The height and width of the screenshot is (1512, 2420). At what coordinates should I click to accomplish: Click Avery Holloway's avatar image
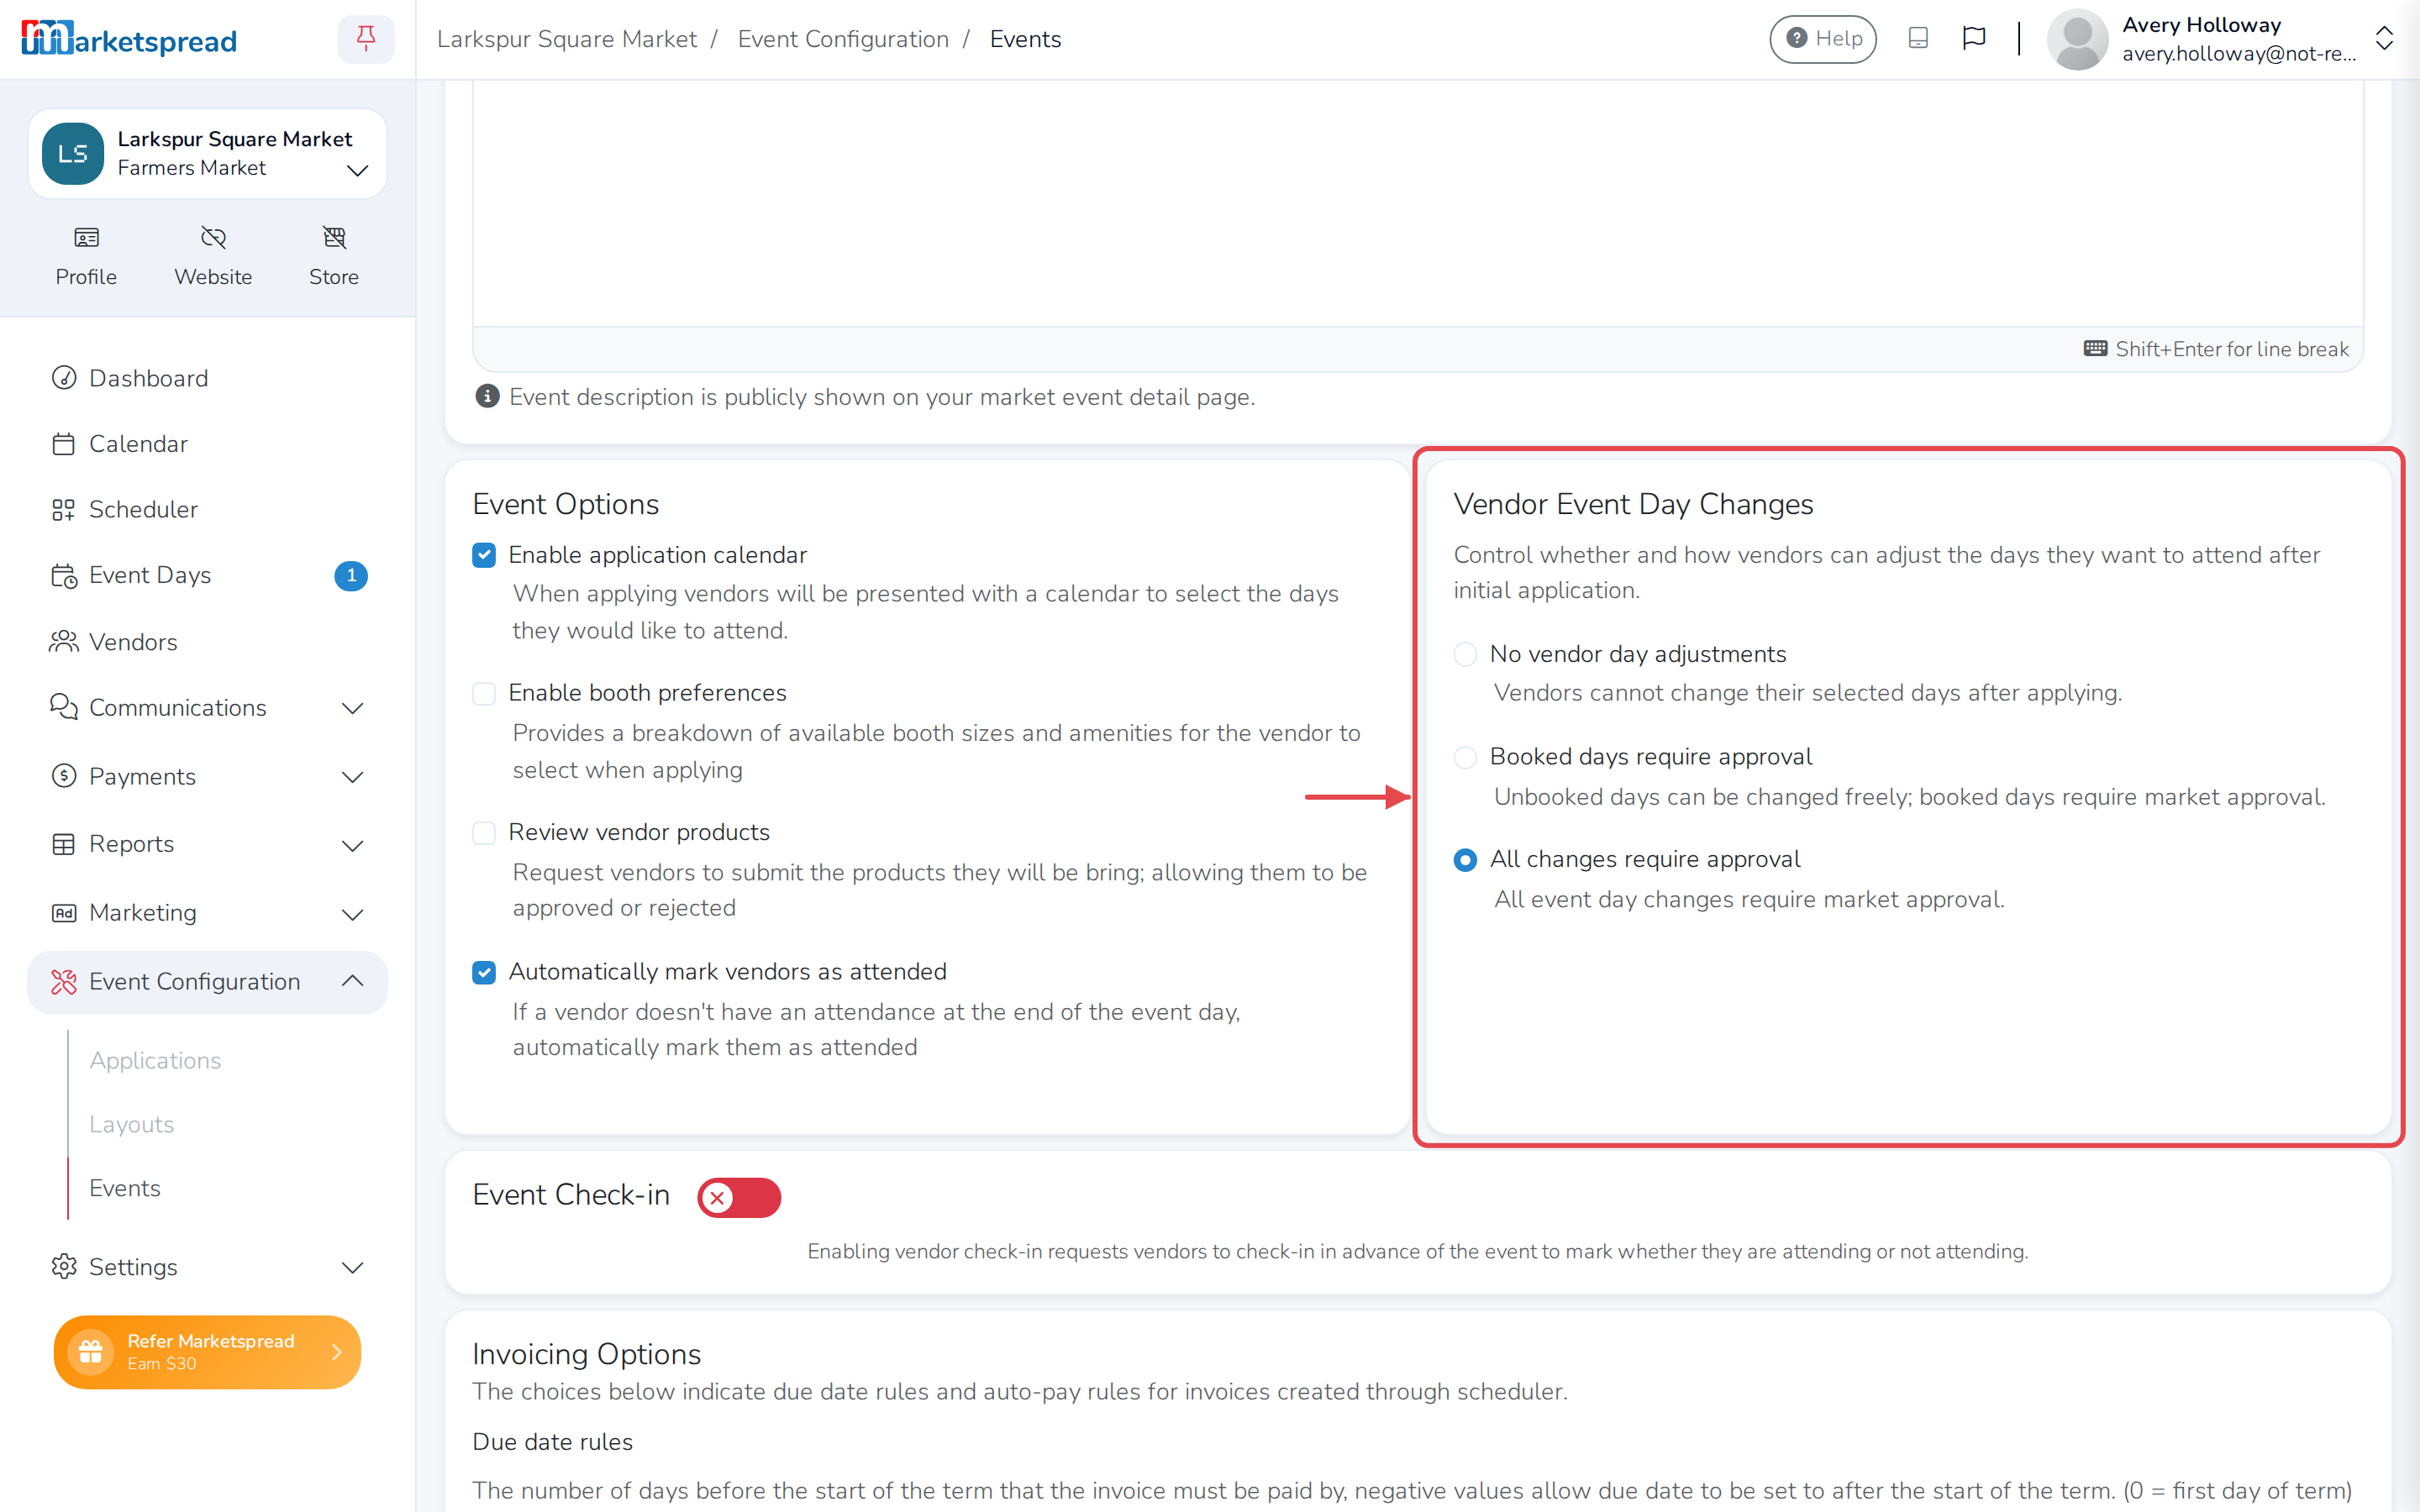[x=2077, y=39]
